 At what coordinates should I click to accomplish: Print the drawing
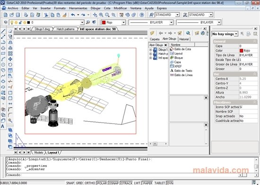tap(26, 15)
